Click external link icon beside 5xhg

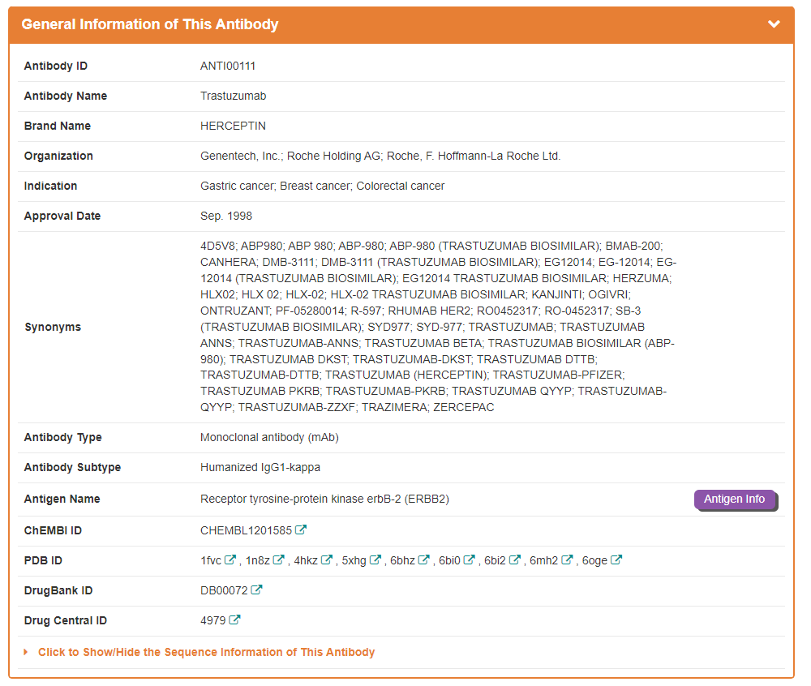pyautogui.click(x=375, y=560)
